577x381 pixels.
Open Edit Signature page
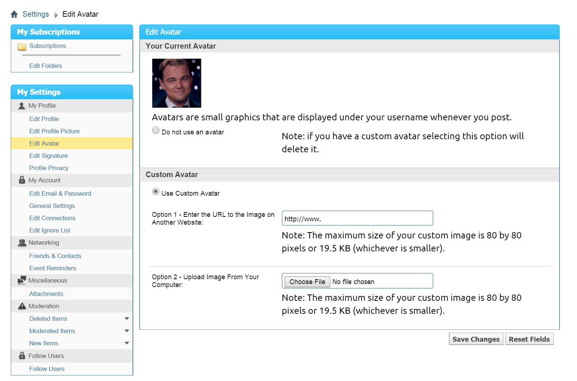49,156
